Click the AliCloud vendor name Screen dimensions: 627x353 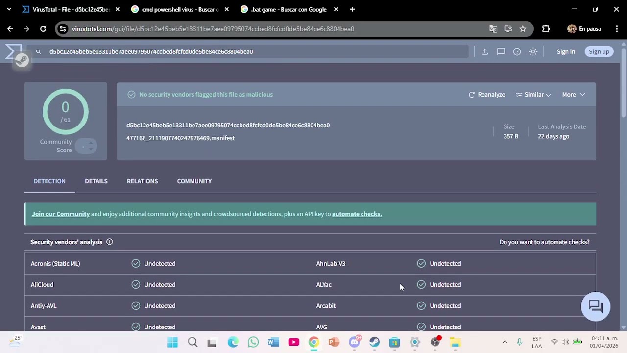click(42, 285)
